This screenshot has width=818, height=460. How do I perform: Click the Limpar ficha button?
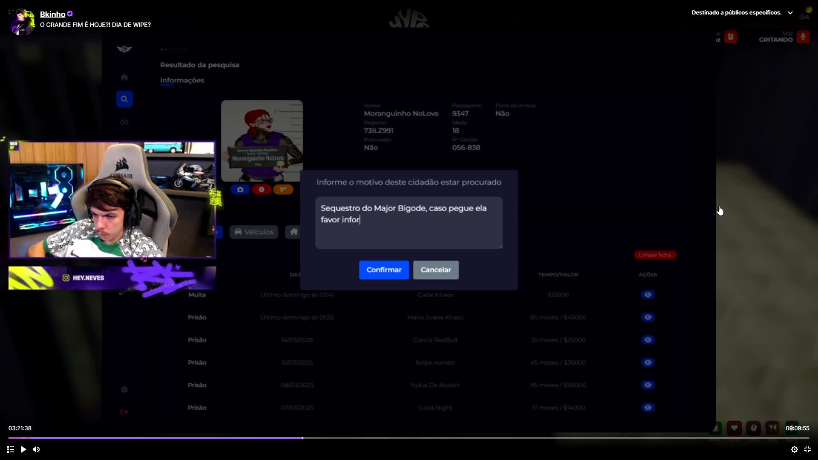(655, 255)
